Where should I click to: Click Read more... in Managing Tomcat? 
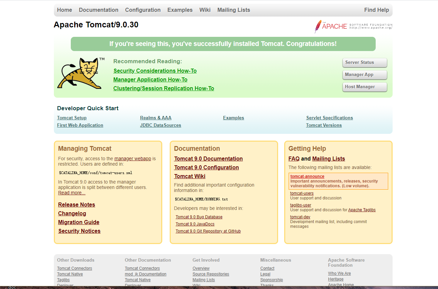72,193
